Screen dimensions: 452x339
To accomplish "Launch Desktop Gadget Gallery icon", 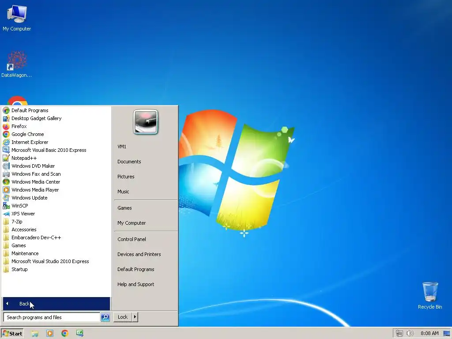I will 6,118.
